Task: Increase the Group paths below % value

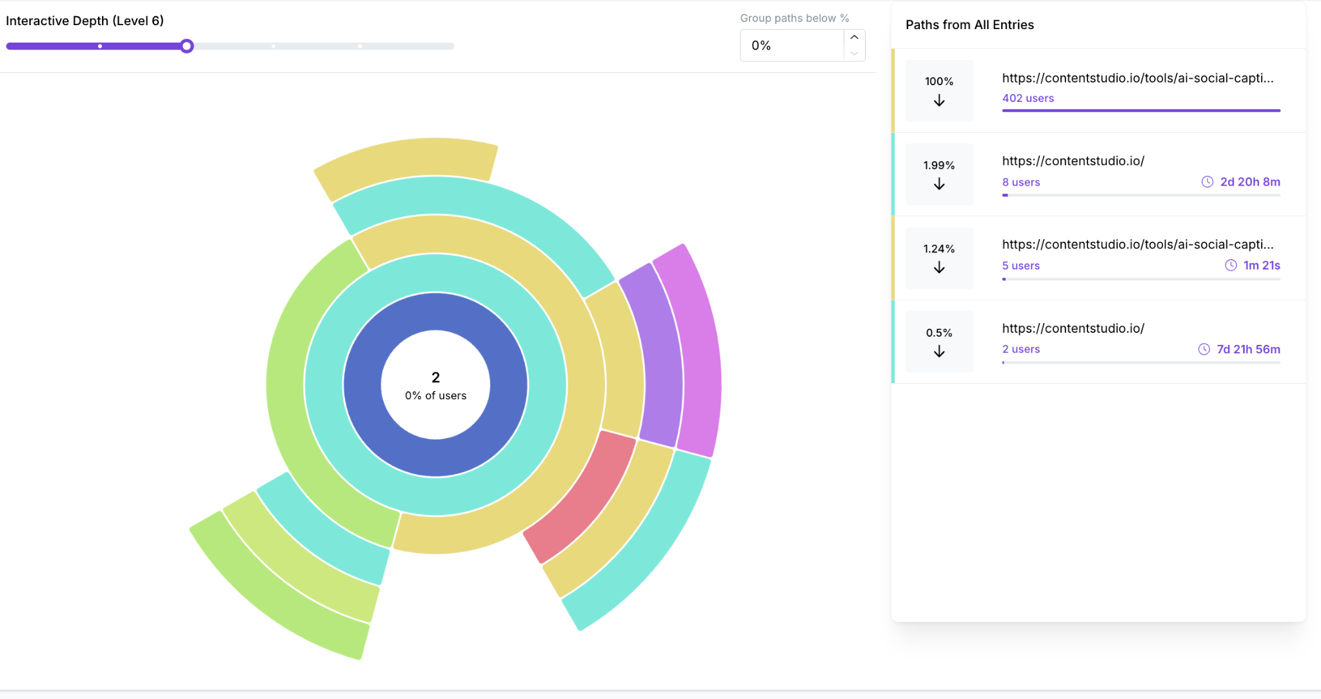Action: 854,37
